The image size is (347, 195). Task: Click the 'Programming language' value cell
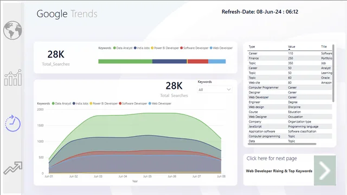coord(303,126)
